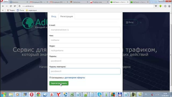Click the green Зарегистрировать button
Image resolution: width=172 pixels, height=97 pixels.
(x=59, y=83)
